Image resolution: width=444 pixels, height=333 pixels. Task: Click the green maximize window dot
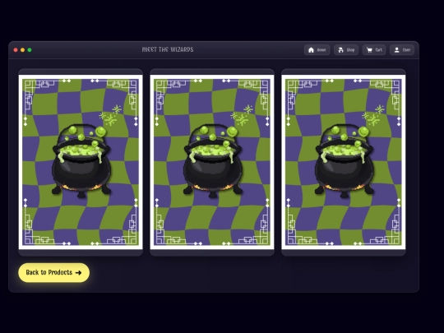click(x=30, y=50)
